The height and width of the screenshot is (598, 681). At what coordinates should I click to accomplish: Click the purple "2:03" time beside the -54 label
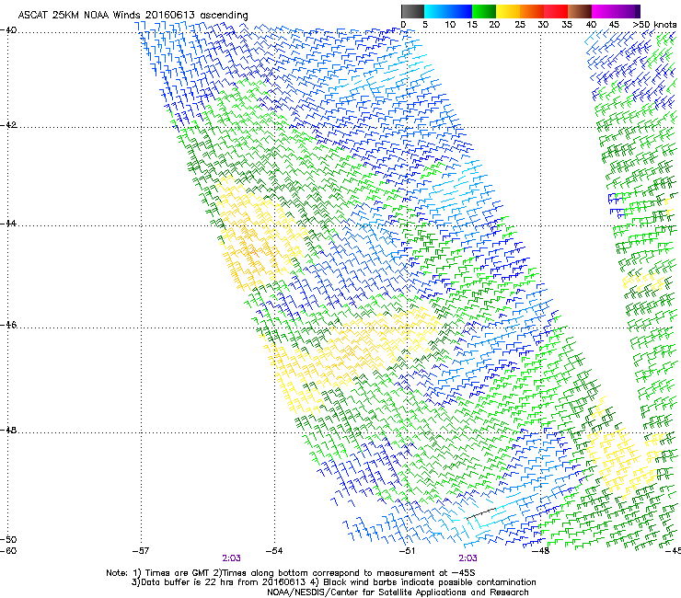click(x=232, y=558)
